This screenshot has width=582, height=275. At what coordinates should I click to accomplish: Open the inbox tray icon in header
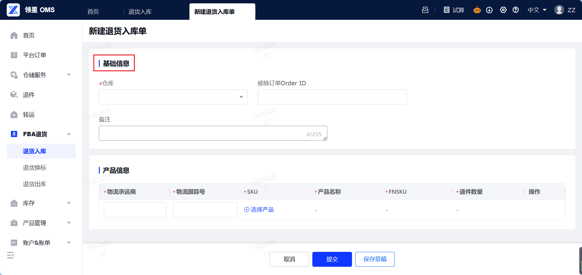(425, 10)
